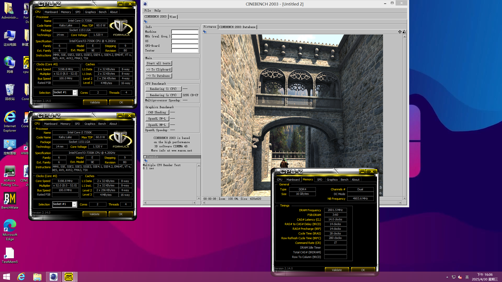Open 回收站 (Recycle Bin) desktop icon
The height and width of the screenshot is (282, 502).
coord(10,92)
